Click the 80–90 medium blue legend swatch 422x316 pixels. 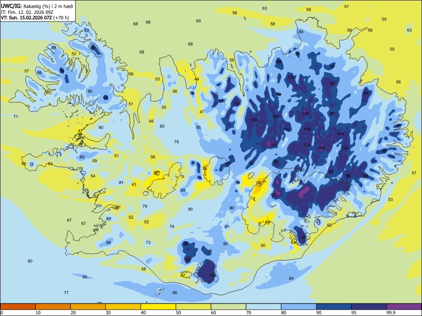[x=299, y=307]
